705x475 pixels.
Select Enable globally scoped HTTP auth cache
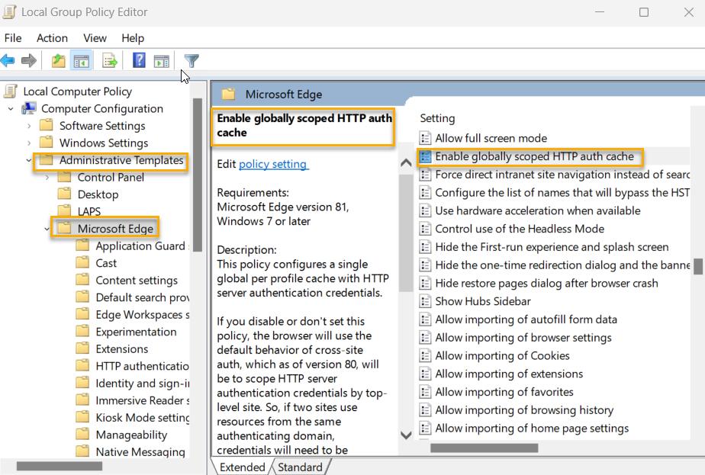tap(530, 157)
